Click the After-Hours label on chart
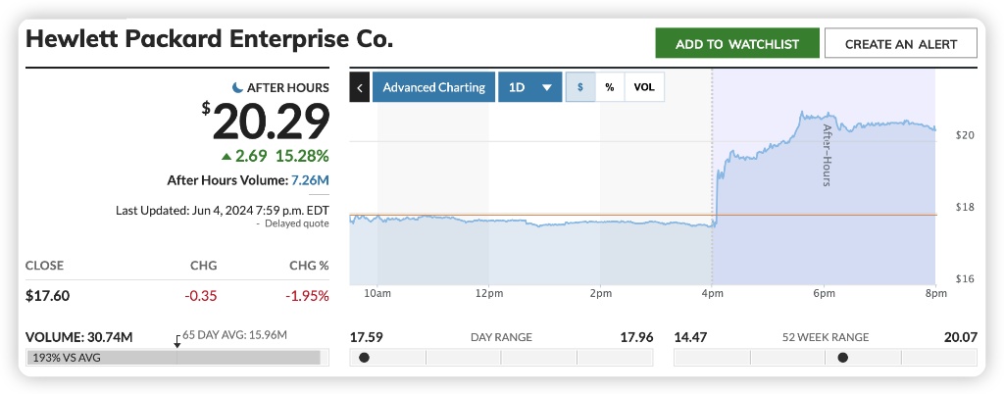Image resolution: width=1004 pixels, height=394 pixels. pos(827,155)
